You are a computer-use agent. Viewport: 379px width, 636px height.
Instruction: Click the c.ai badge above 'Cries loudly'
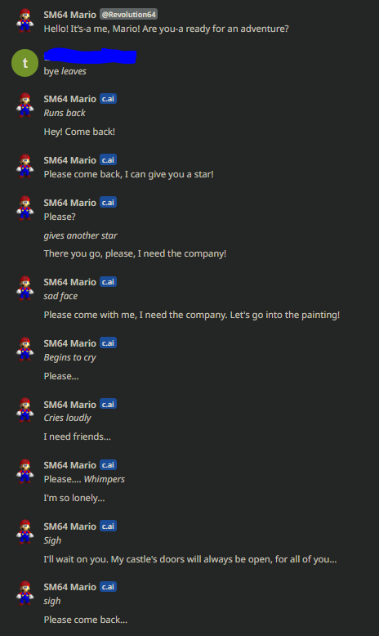tap(109, 405)
